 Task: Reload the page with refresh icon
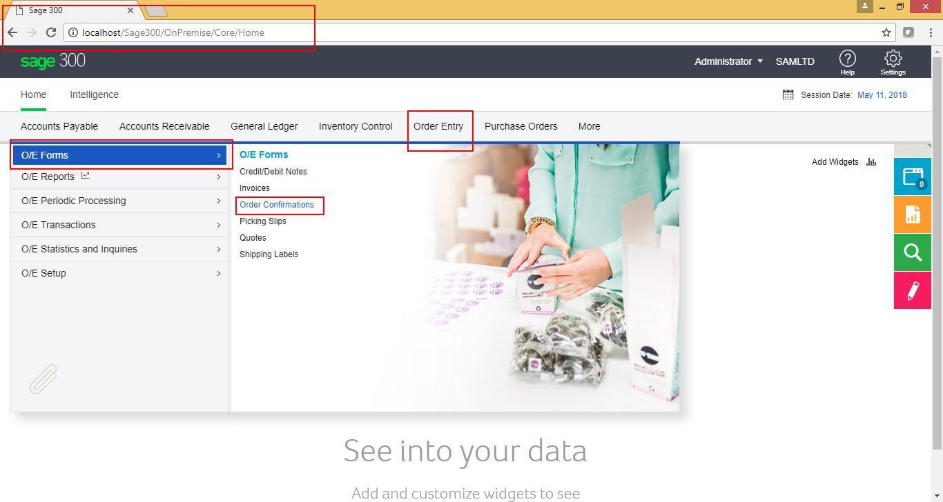pos(50,32)
